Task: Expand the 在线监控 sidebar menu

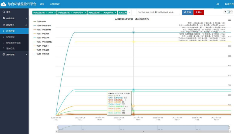Action: point(14,18)
